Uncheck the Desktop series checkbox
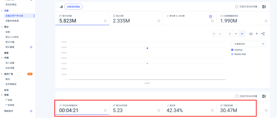 (232, 50)
